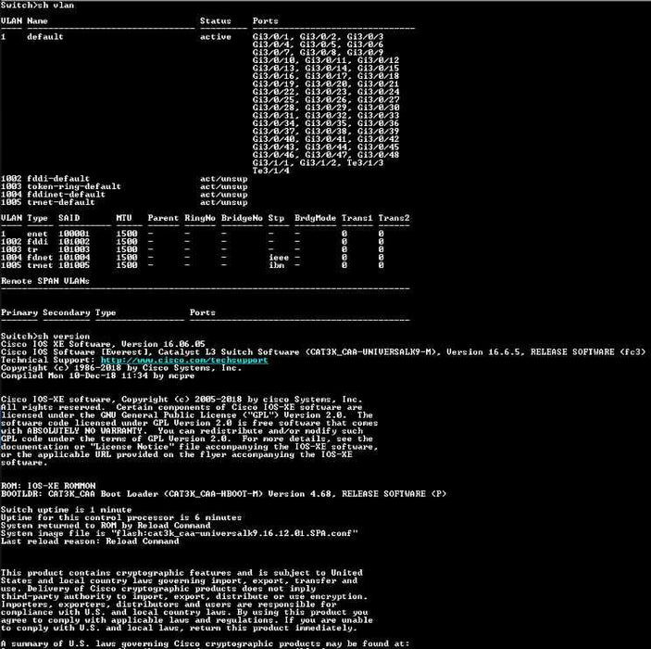Select the 'default' VLAN name
The image size is (651, 649).
tap(45, 36)
